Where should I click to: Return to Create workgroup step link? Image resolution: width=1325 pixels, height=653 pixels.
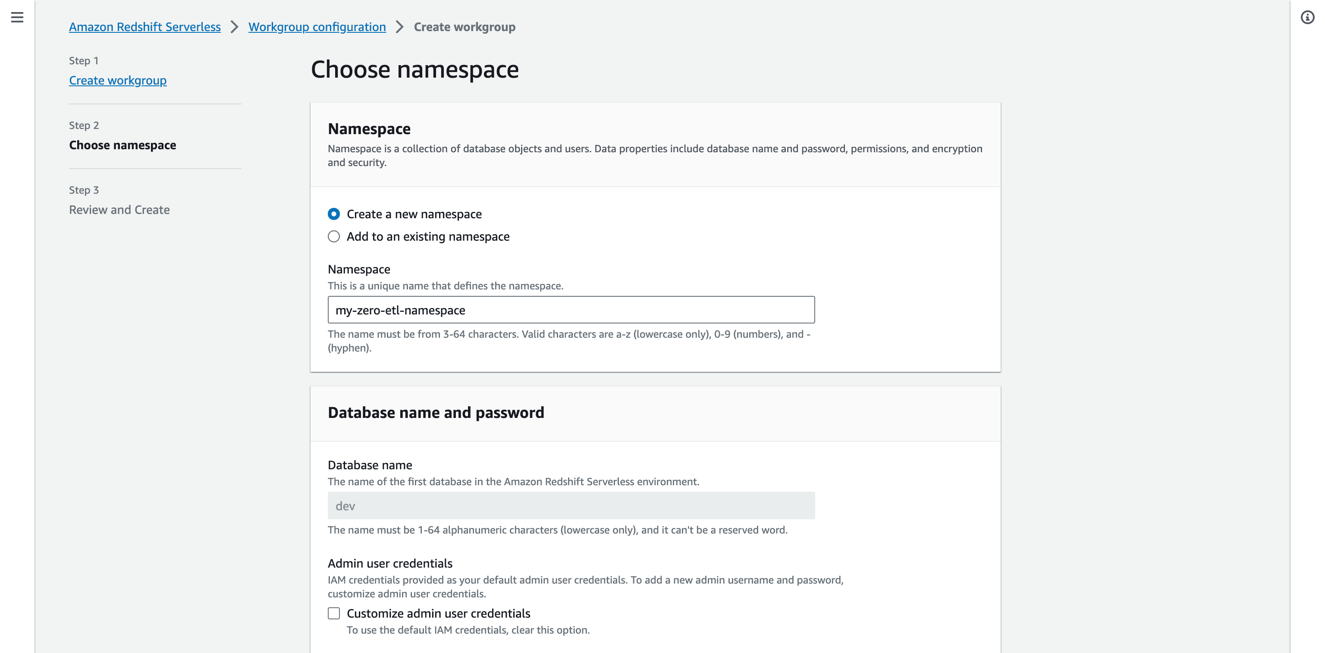(118, 80)
